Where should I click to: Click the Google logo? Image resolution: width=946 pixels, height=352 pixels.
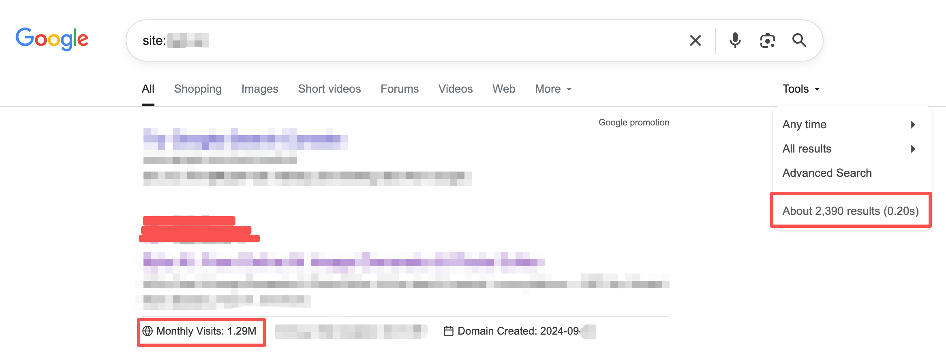52,39
